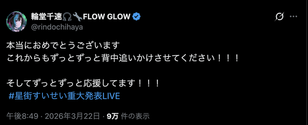
Task: Click the @rindochihaya handle
Action: pos(57,27)
